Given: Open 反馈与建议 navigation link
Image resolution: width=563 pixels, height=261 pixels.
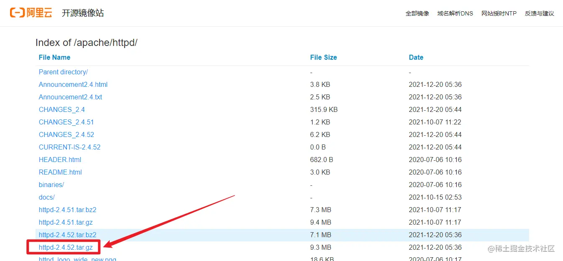Looking at the screenshot, I should coord(540,13).
